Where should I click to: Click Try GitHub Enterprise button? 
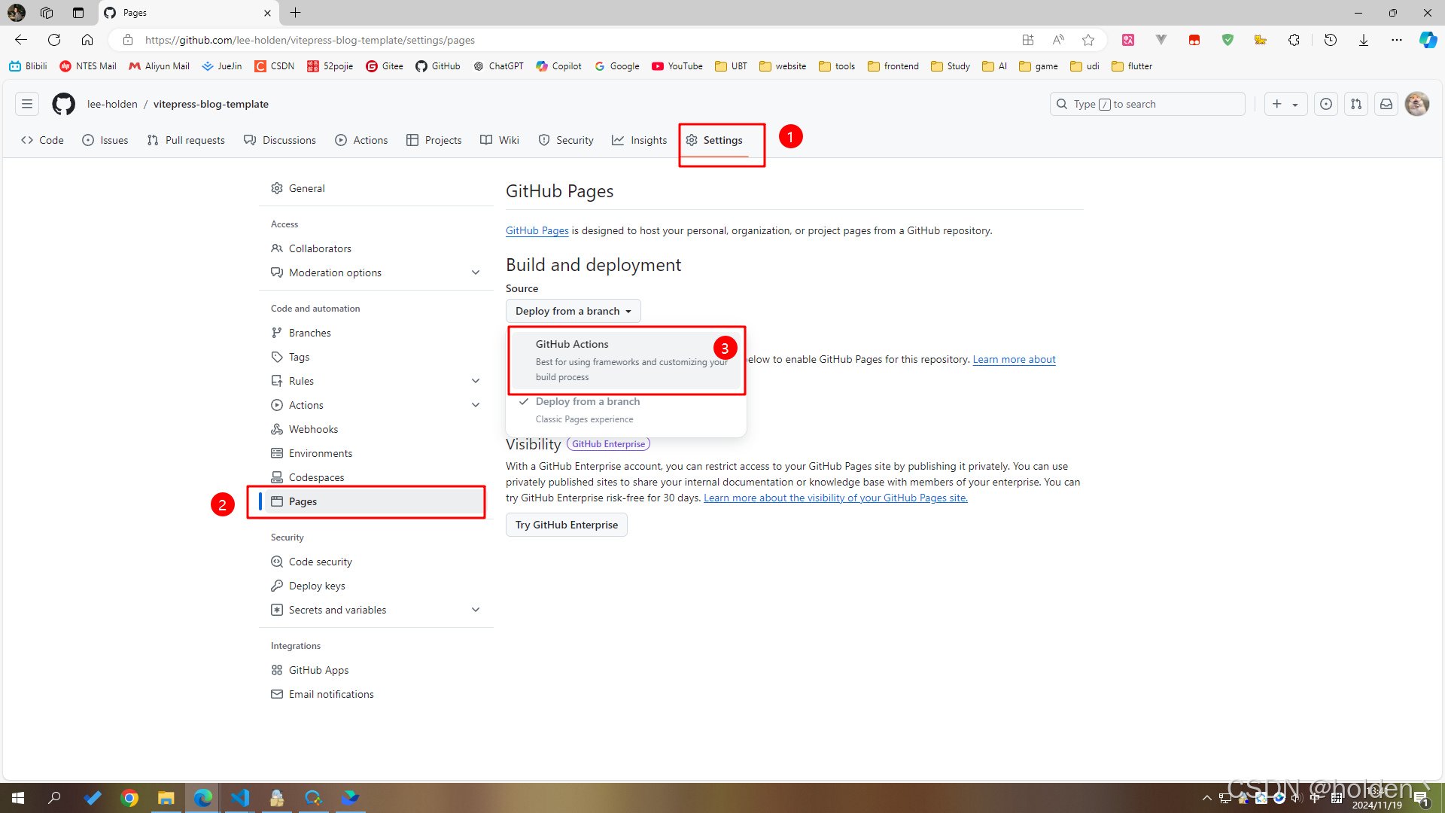566,524
